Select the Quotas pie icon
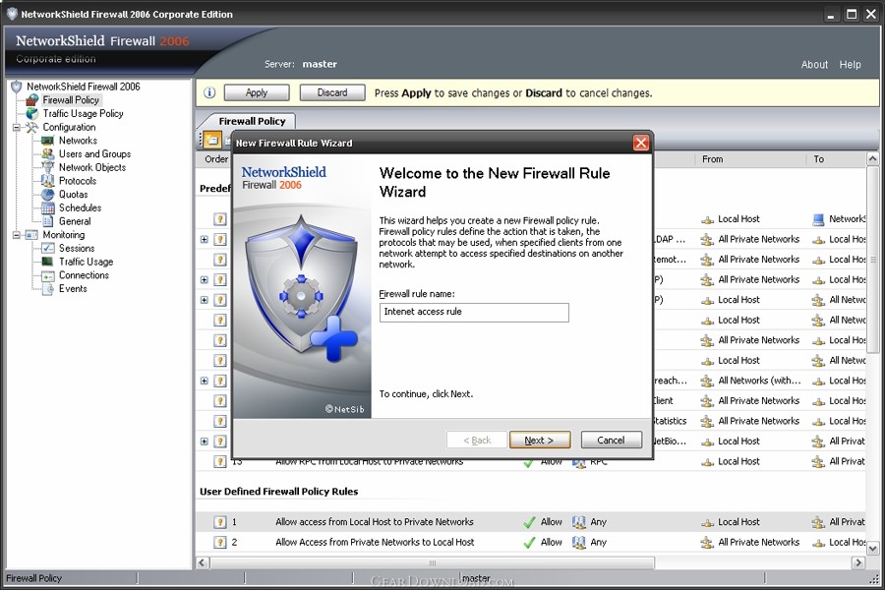The width and height of the screenshot is (885, 590). (x=48, y=195)
